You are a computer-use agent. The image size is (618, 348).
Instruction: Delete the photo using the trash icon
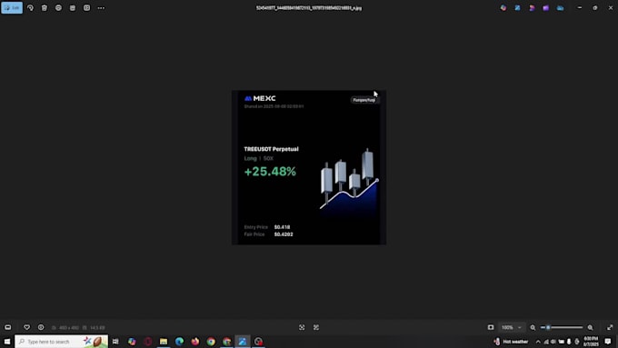(x=45, y=8)
